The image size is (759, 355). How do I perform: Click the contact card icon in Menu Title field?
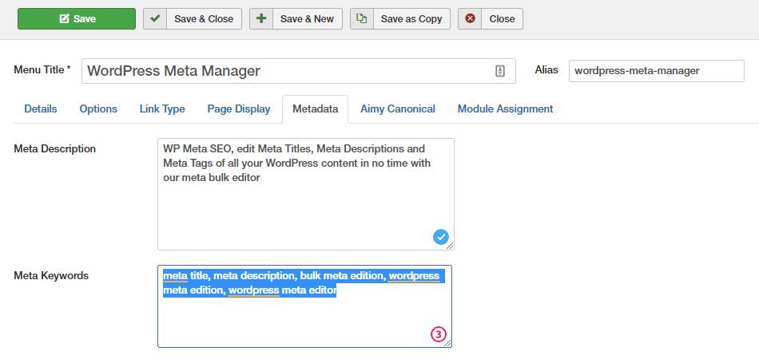point(500,71)
